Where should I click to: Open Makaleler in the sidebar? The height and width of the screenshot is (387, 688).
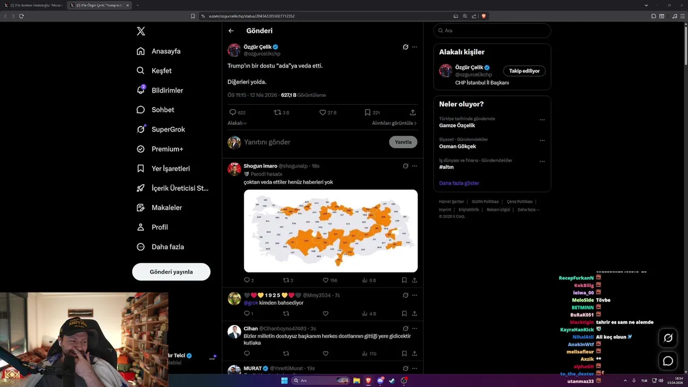point(159,207)
